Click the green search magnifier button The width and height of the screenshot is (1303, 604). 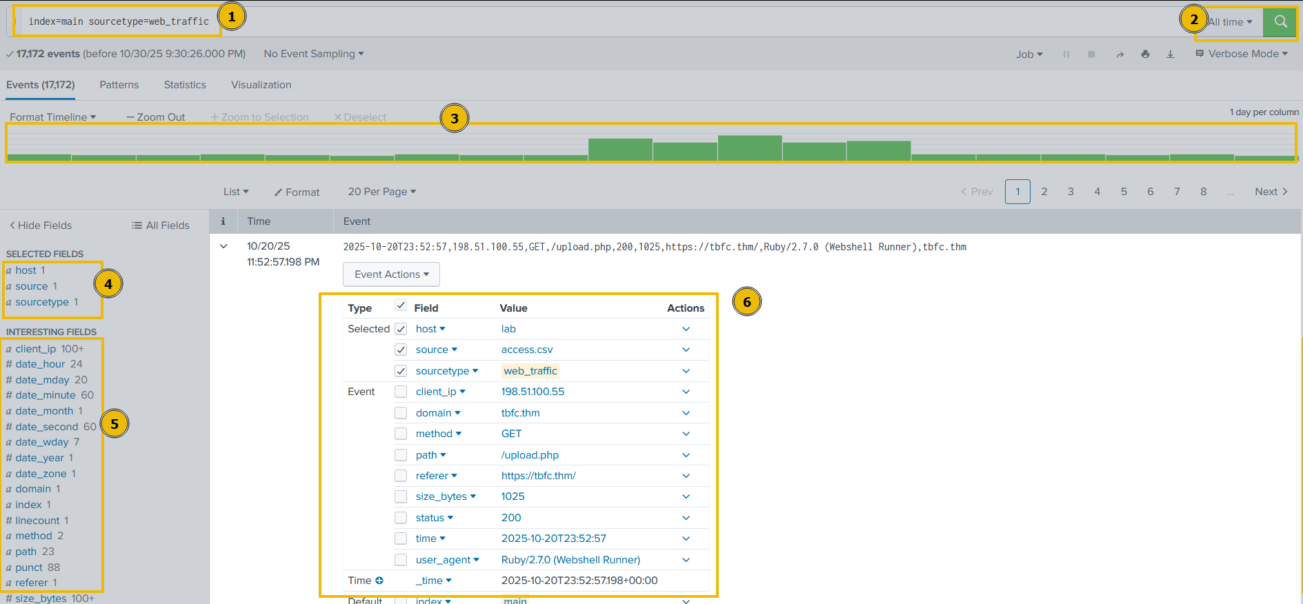coord(1280,22)
